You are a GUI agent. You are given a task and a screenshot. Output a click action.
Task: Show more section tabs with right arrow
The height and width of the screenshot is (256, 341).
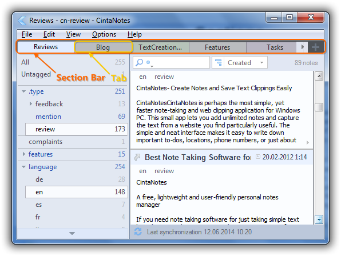pyautogui.click(x=302, y=47)
